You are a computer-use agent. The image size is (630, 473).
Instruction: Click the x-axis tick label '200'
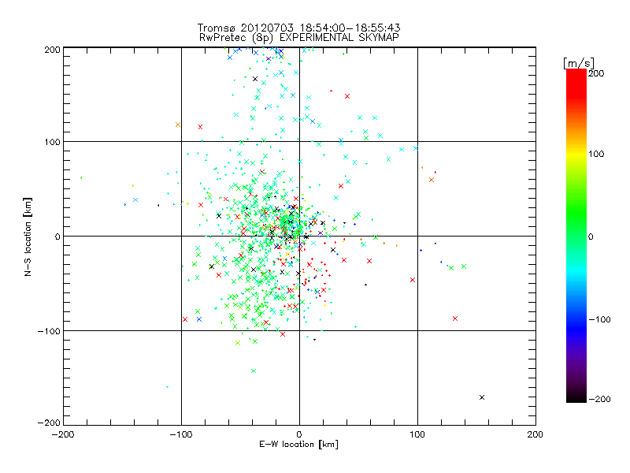(535, 434)
